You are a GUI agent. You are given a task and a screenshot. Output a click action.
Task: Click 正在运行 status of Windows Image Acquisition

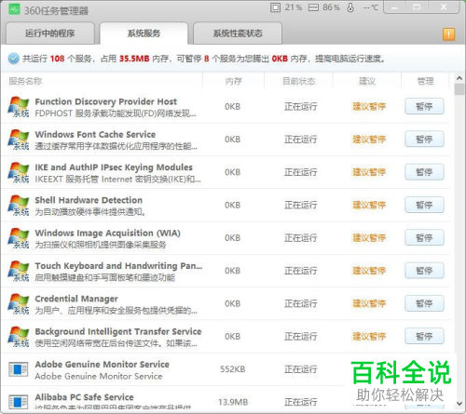coord(301,238)
